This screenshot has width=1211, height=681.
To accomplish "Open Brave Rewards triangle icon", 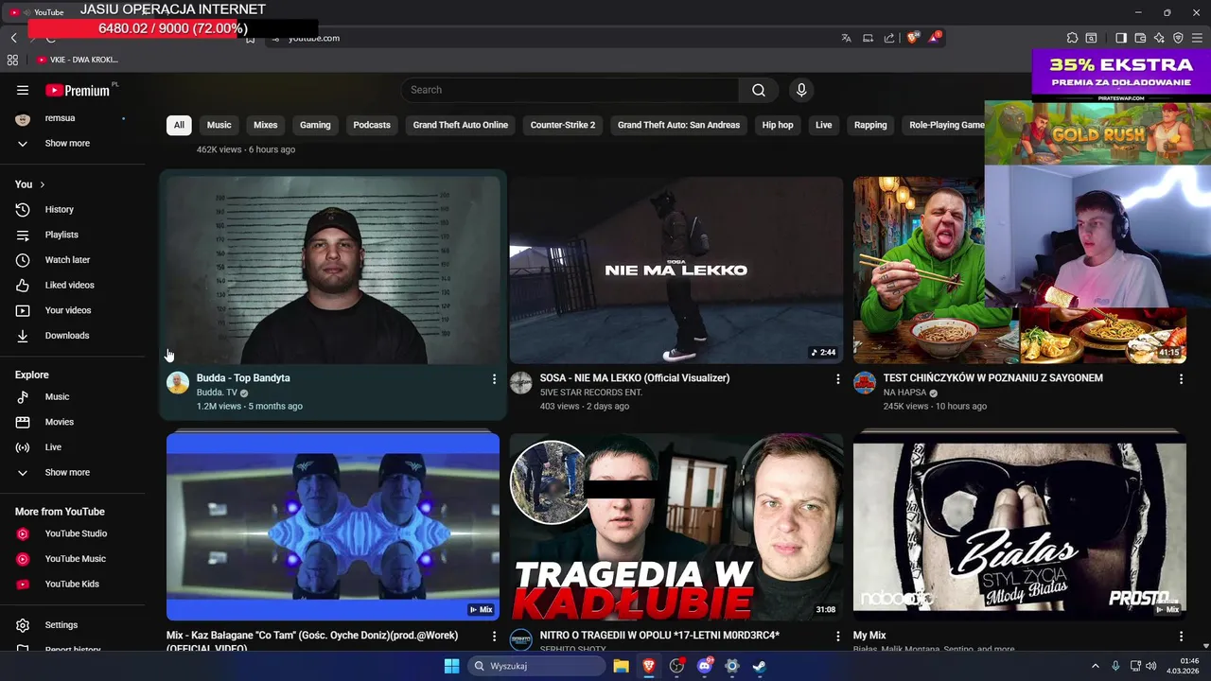I will pos(935,38).
